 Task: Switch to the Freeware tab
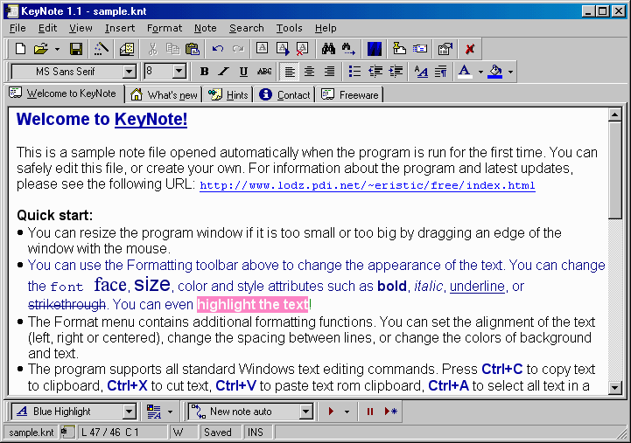[x=350, y=94]
